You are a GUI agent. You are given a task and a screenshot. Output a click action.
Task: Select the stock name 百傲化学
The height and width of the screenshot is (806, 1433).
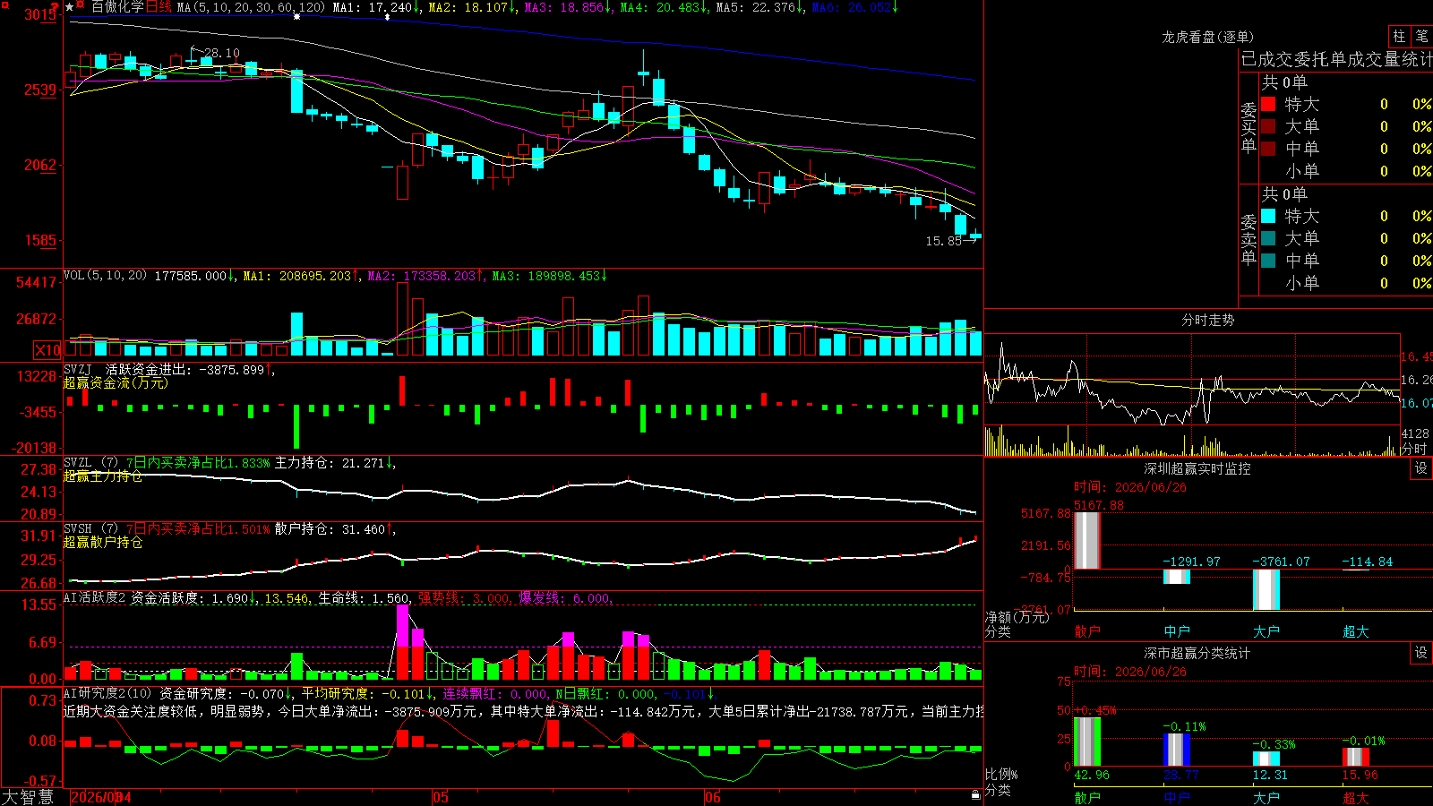pos(117,7)
